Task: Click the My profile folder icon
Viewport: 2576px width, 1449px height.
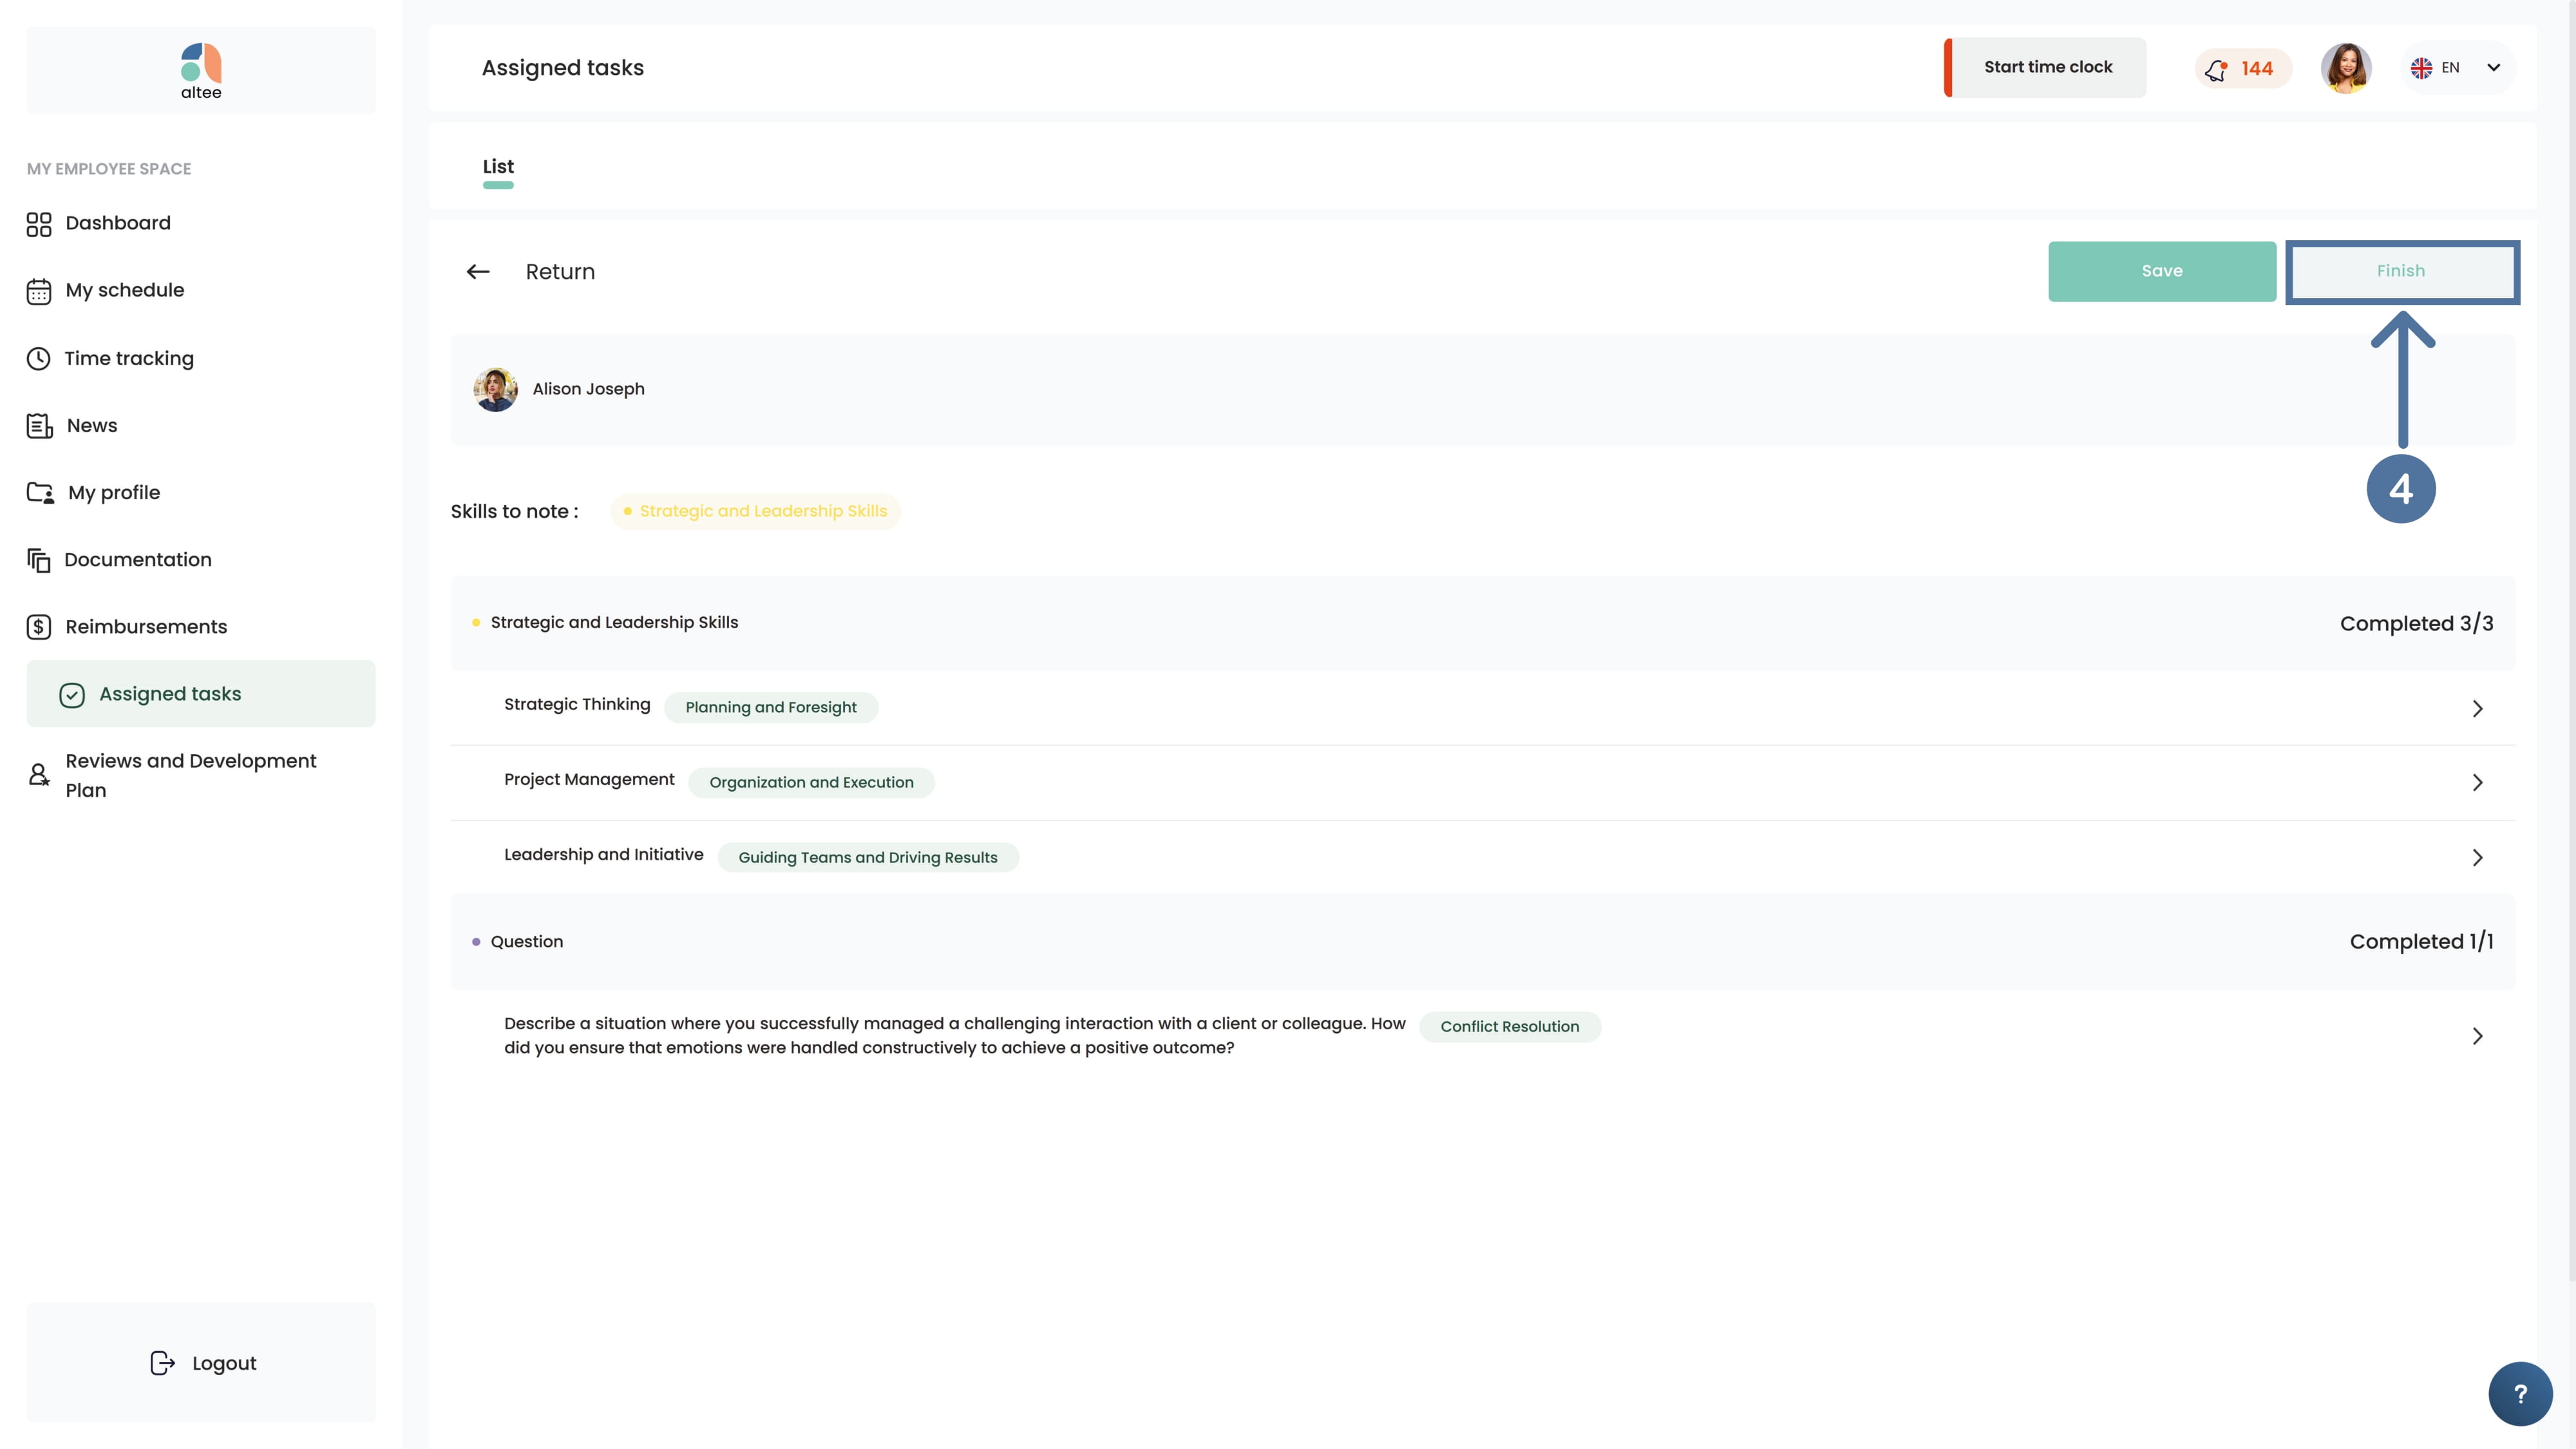Action: 40,493
